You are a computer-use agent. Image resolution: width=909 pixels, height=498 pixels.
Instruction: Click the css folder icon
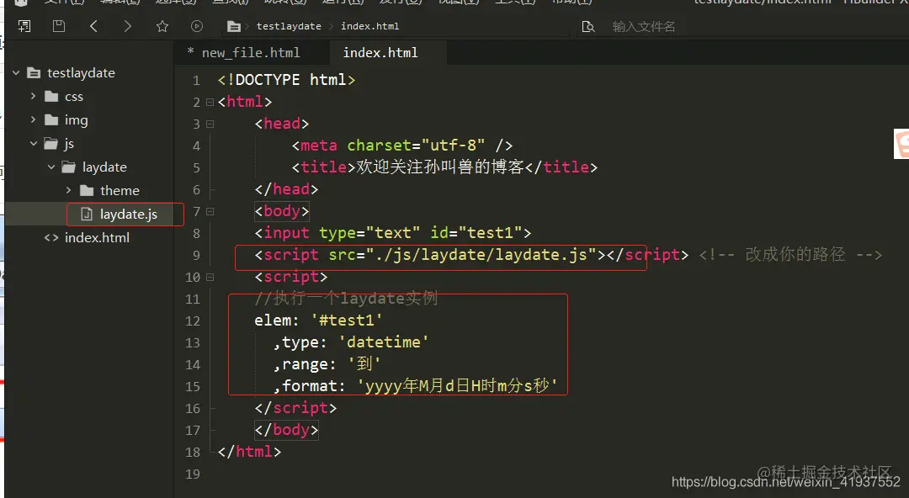pyautogui.click(x=51, y=96)
